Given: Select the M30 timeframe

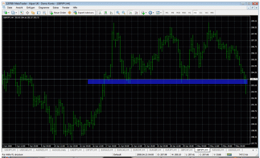Looking at the screenshot, I should [x=184, y=13].
